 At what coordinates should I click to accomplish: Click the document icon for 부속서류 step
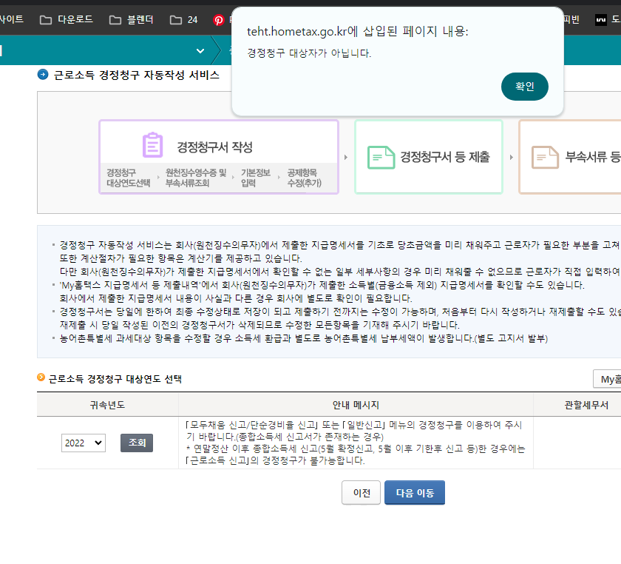click(x=545, y=157)
